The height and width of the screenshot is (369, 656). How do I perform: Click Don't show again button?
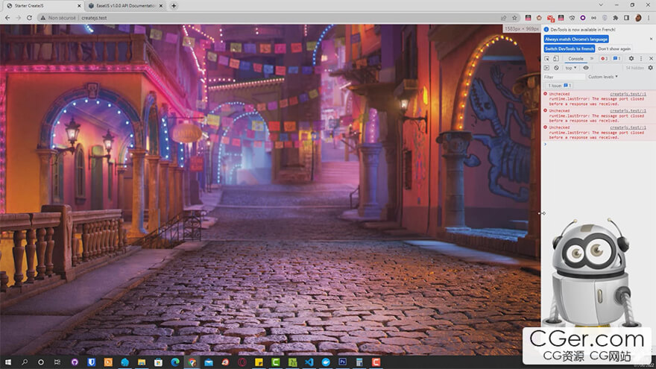click(614, 49)
